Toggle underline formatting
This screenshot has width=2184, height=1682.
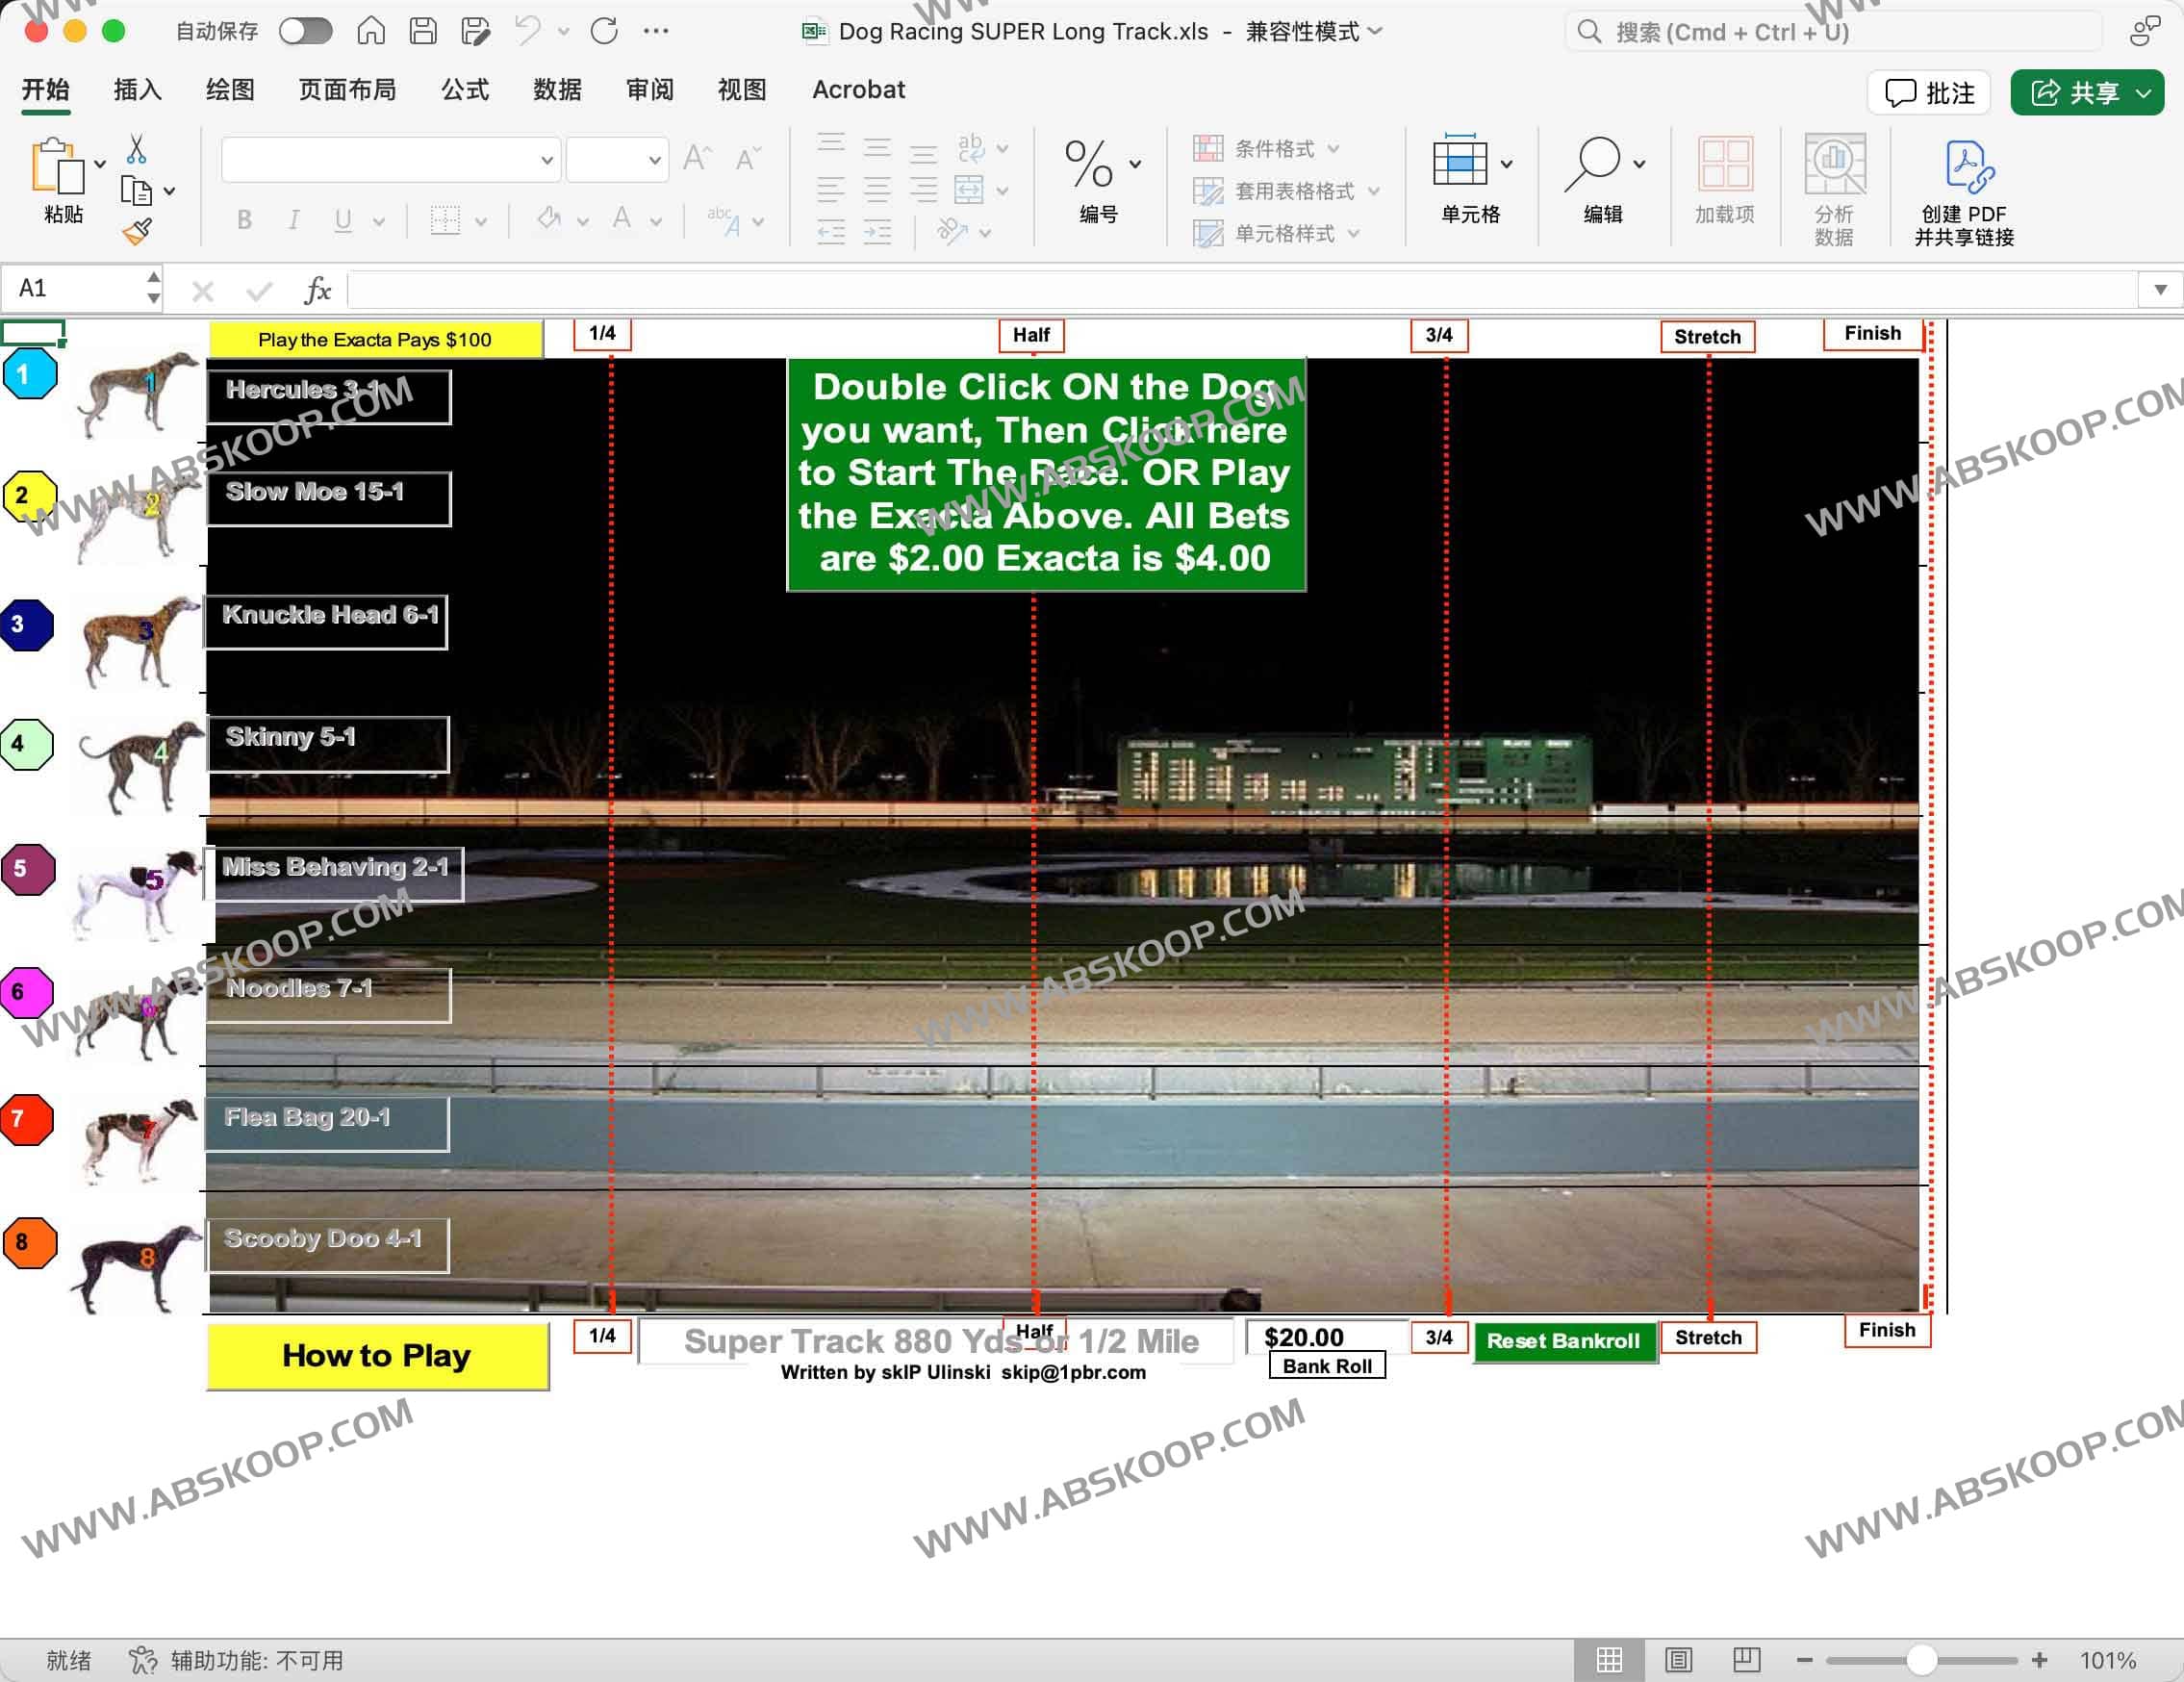[342, 220]
